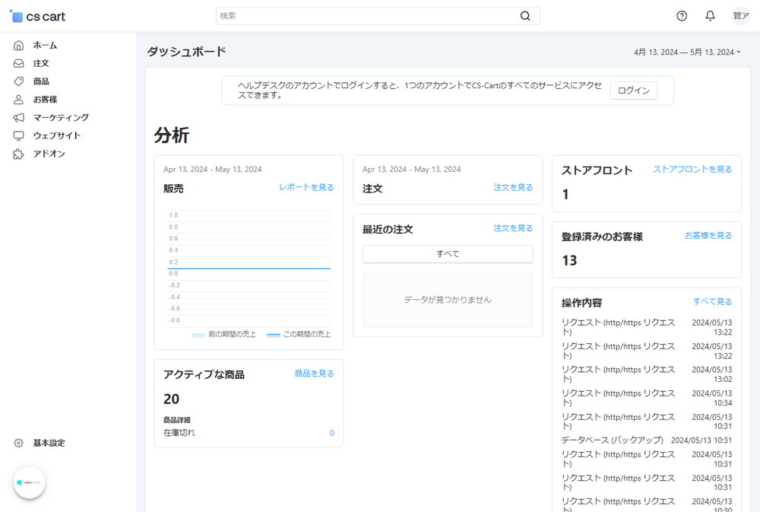The height and width of the screenshot is (512, 760).
Task: Click the データベース (バックアップ) log entry
Action: [x=647, y=440]
